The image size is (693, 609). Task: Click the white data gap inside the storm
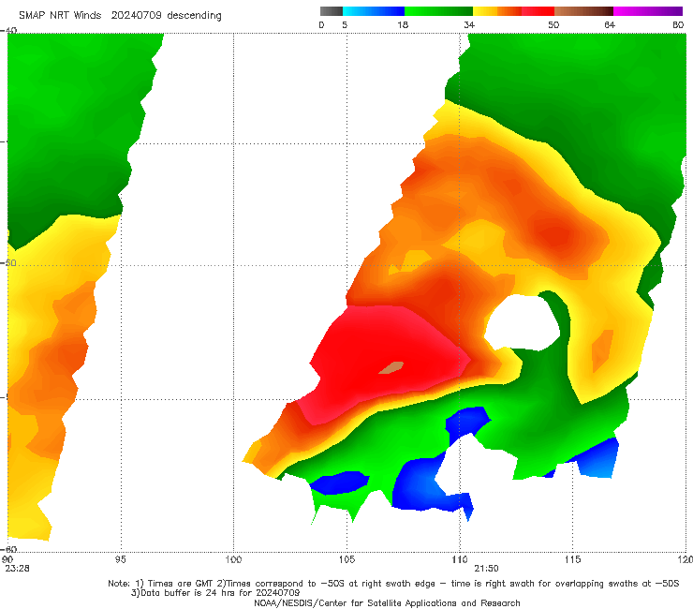coord(521,322)
